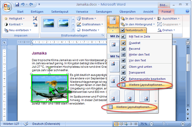The width and height of the screenshot is (194, 127).
Task: Click the Save icon in quick access toolbar
Action: [17, 4]
